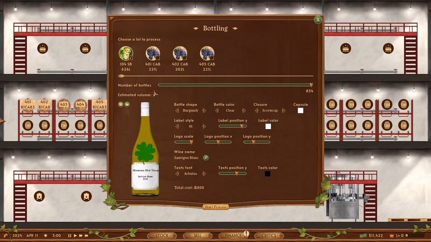
Task: Open the Capsule color swatch
Action: [301, 110]
